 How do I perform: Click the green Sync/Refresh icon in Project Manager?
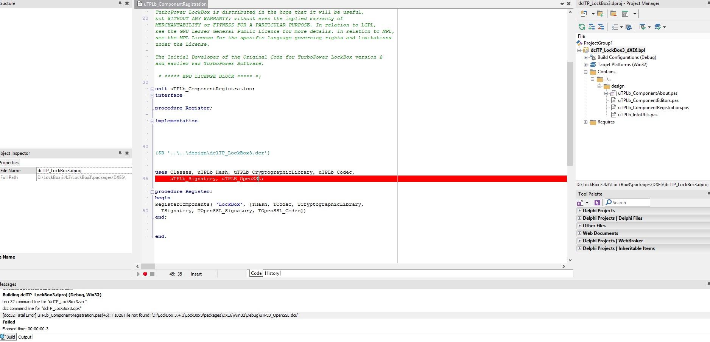582,27
